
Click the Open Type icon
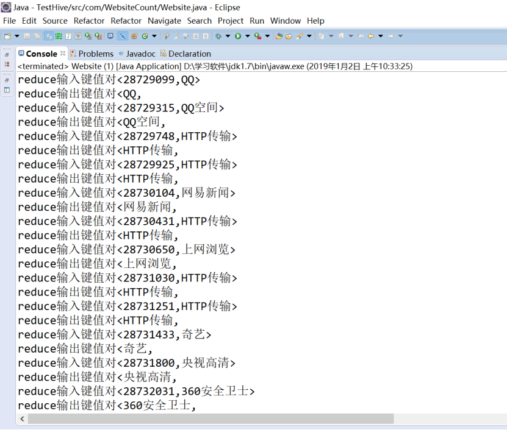pyautogui.click(x=279, y=36)
